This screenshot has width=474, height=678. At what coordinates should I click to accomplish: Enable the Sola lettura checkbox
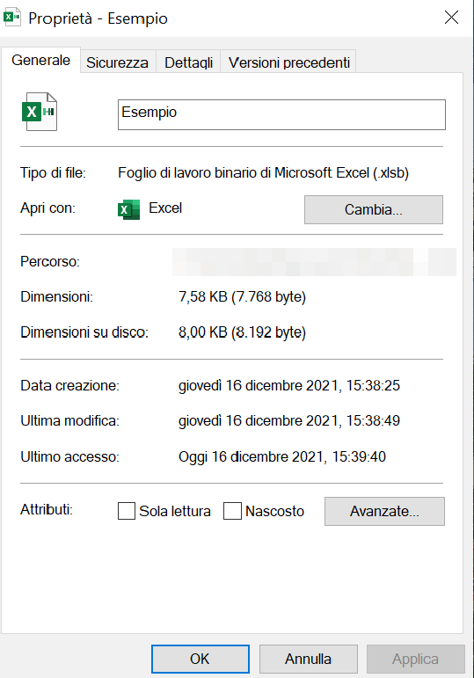(x=127, y=511)
